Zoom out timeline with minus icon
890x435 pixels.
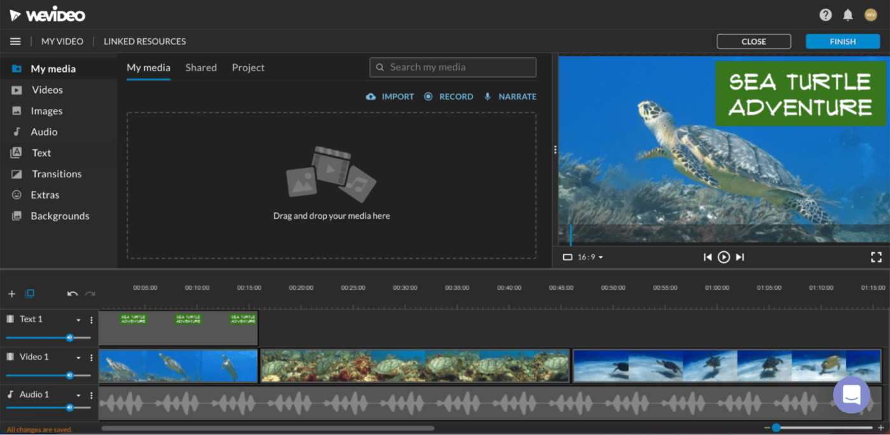pyautogui.click(x=767, y=428)
